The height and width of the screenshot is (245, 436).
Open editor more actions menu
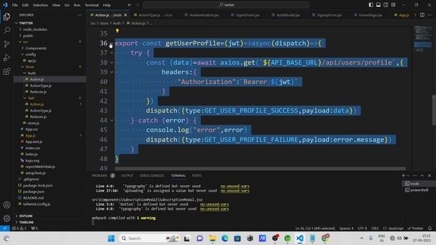tap(430, 15)
